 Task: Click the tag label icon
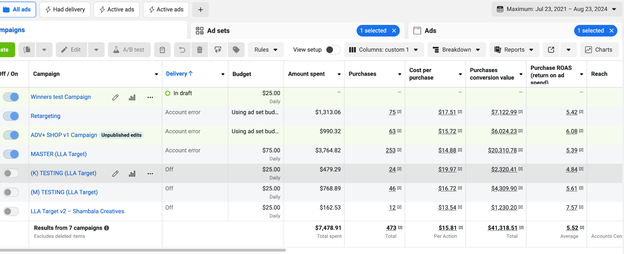(236, 50)
